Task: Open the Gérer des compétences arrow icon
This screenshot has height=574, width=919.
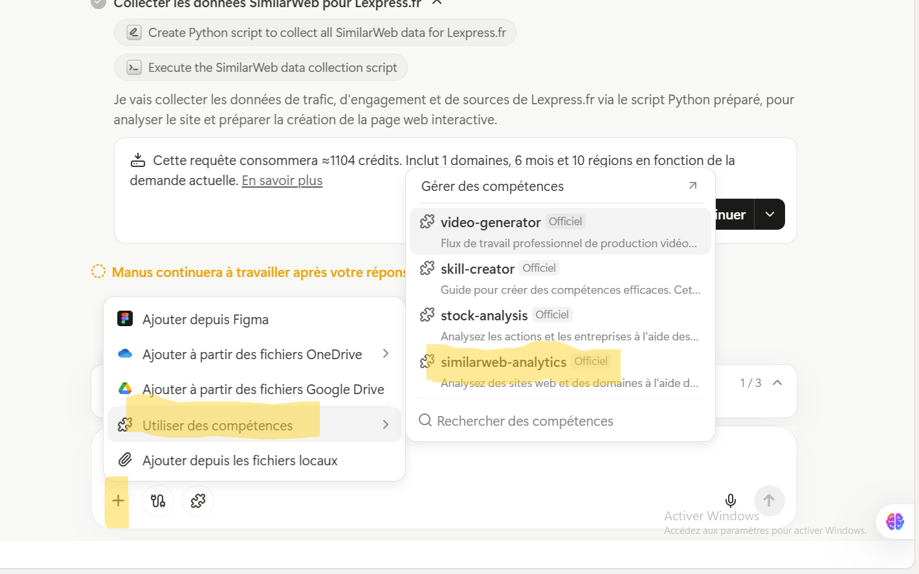Action: coord(692,186)
